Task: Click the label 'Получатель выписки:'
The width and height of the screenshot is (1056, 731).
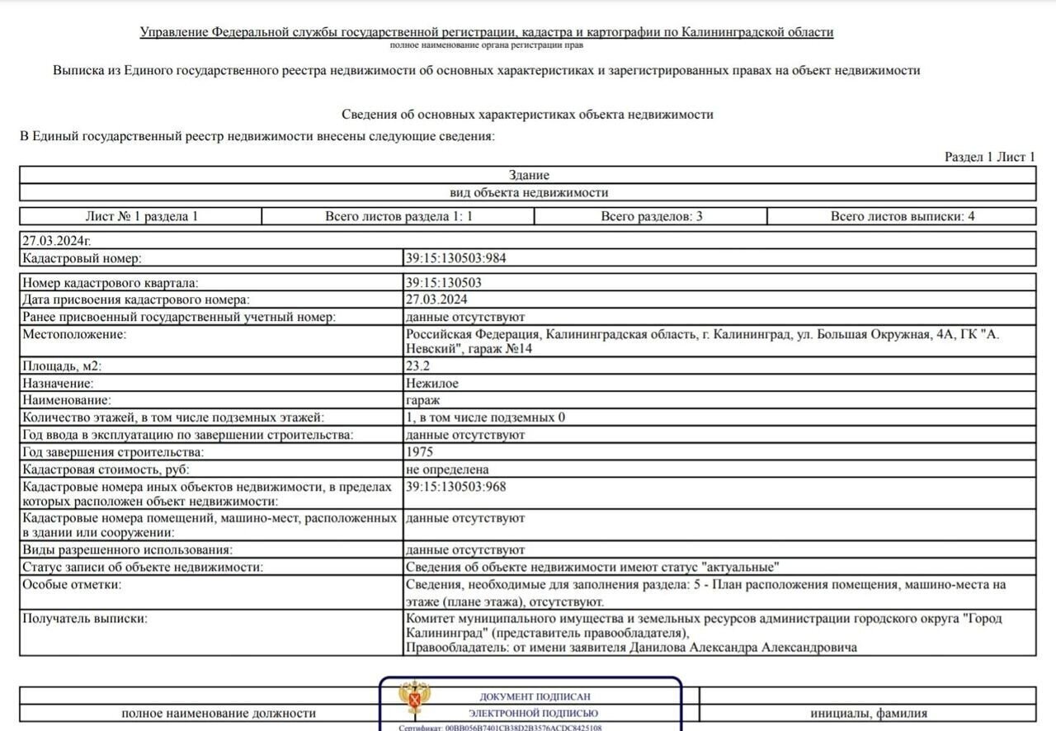Action: [85, 619]
